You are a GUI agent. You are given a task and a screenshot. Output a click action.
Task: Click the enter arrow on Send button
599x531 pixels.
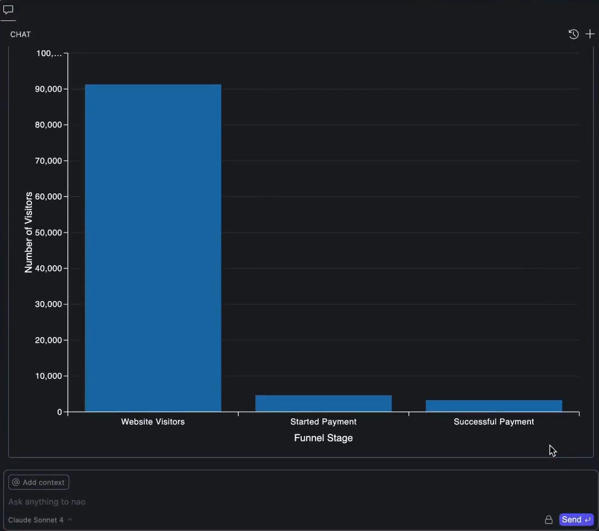coord(588,520)
